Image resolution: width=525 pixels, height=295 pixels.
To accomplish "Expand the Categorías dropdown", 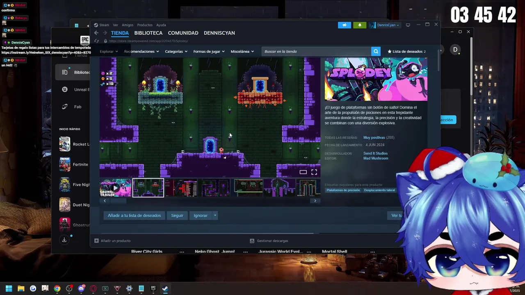I will (176, 51).
